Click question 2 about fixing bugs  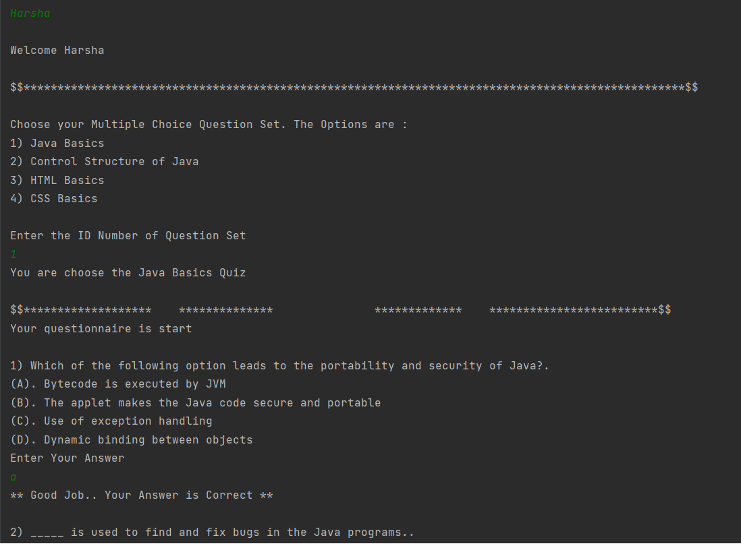tap(212, 532)
